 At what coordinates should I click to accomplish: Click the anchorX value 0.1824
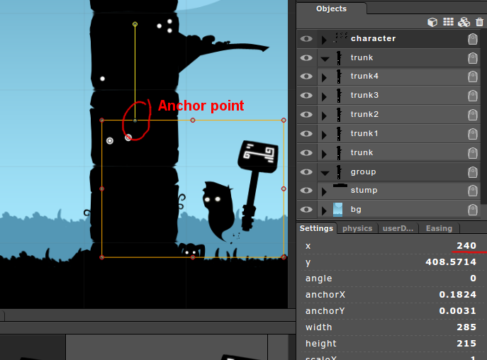click(457, 295)
